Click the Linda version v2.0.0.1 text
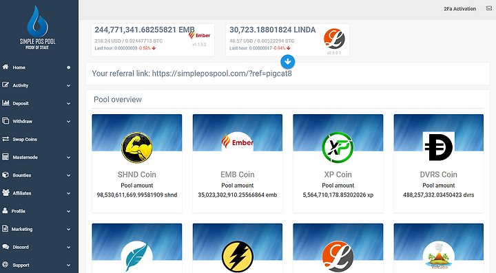This screenshot has width=496, height=273. (x=334, y=53)
